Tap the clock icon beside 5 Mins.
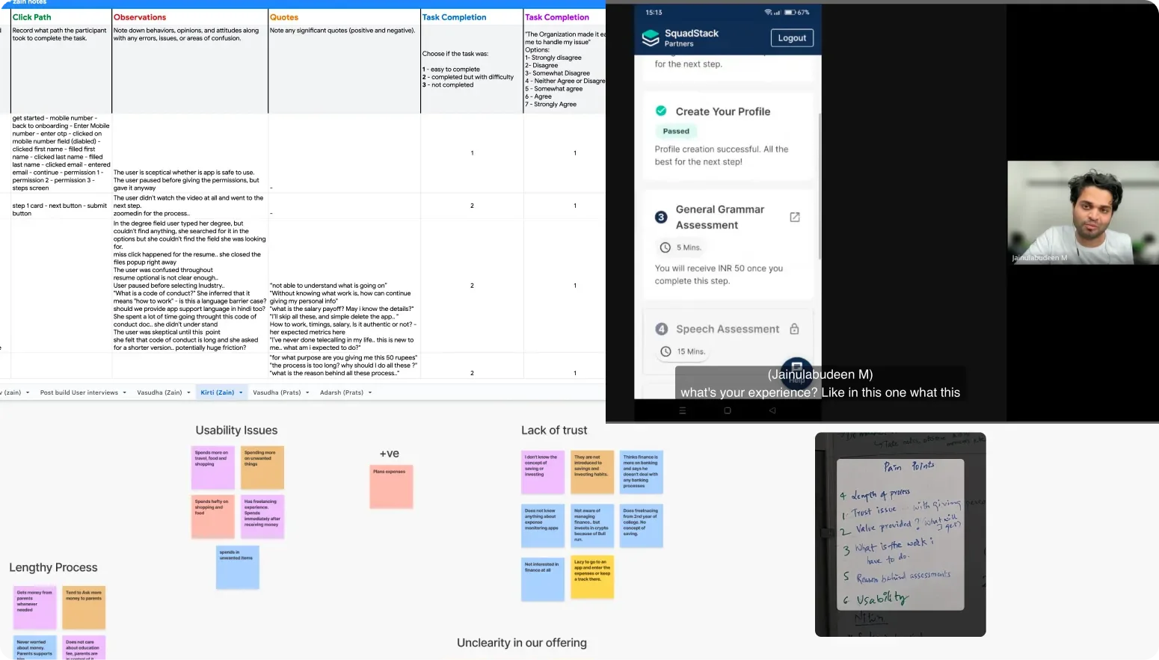 point(665,247)
